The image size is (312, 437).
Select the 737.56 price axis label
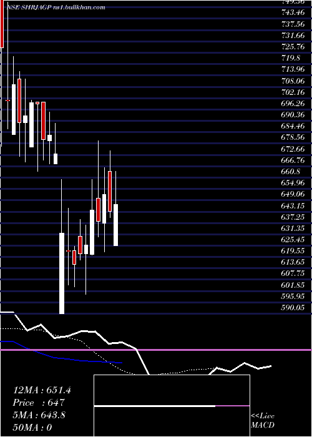tap(293, 24)
